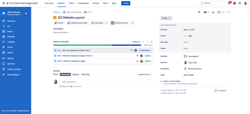250x114 pixels.
Task: Open the help question mark icon
Action: point(234,3)
